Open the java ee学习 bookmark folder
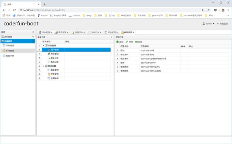Image resolution: width=232 pixels, height=144 pixels. click(x=156, y=15)
